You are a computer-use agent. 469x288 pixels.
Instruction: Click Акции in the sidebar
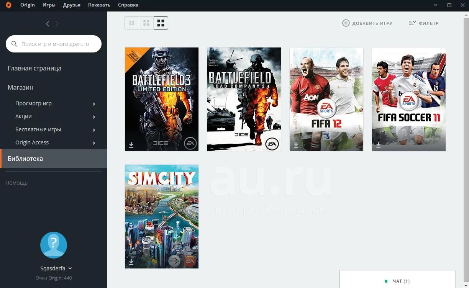point(23,116)
